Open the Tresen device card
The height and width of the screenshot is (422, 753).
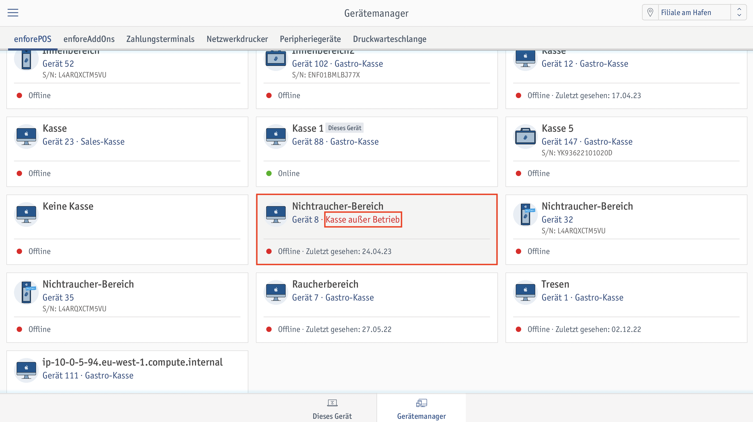tap(626, 308)
